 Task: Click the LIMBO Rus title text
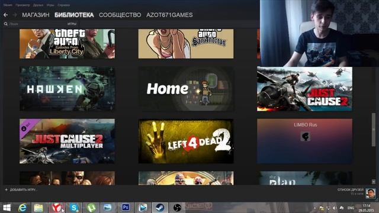pyautogui.click(x=306, y=125)
